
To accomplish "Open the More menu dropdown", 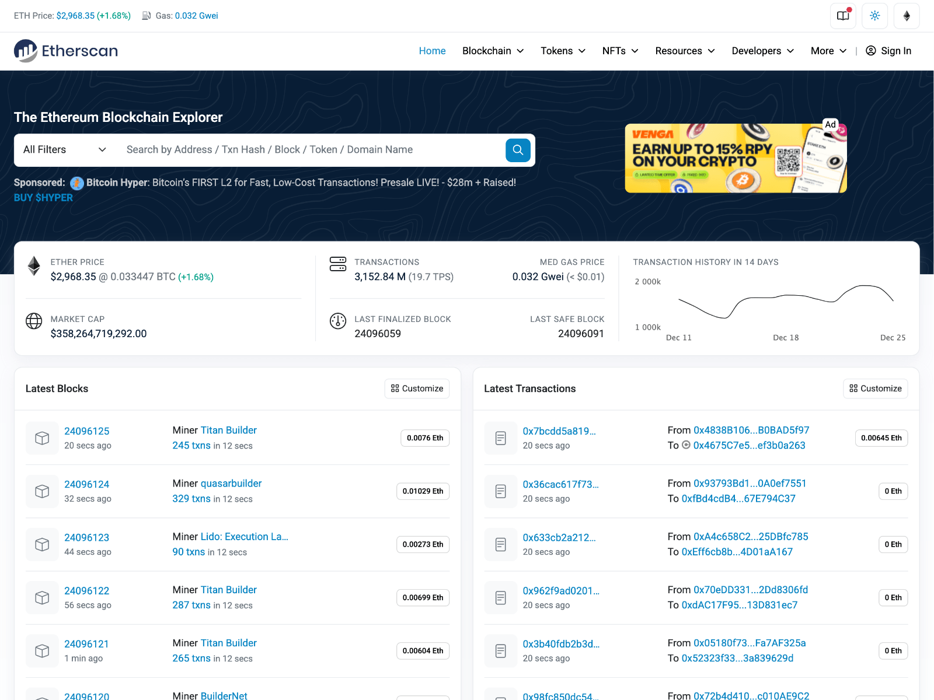I will [828, 51].
